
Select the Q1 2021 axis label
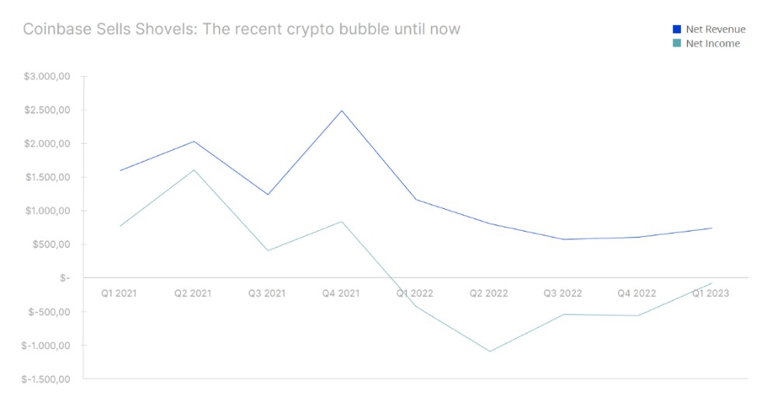119,293
